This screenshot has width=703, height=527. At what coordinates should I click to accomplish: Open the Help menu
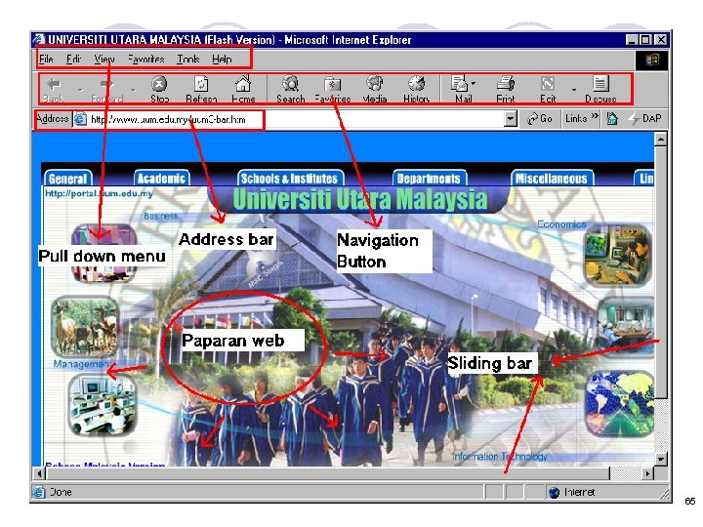point(222,60)
